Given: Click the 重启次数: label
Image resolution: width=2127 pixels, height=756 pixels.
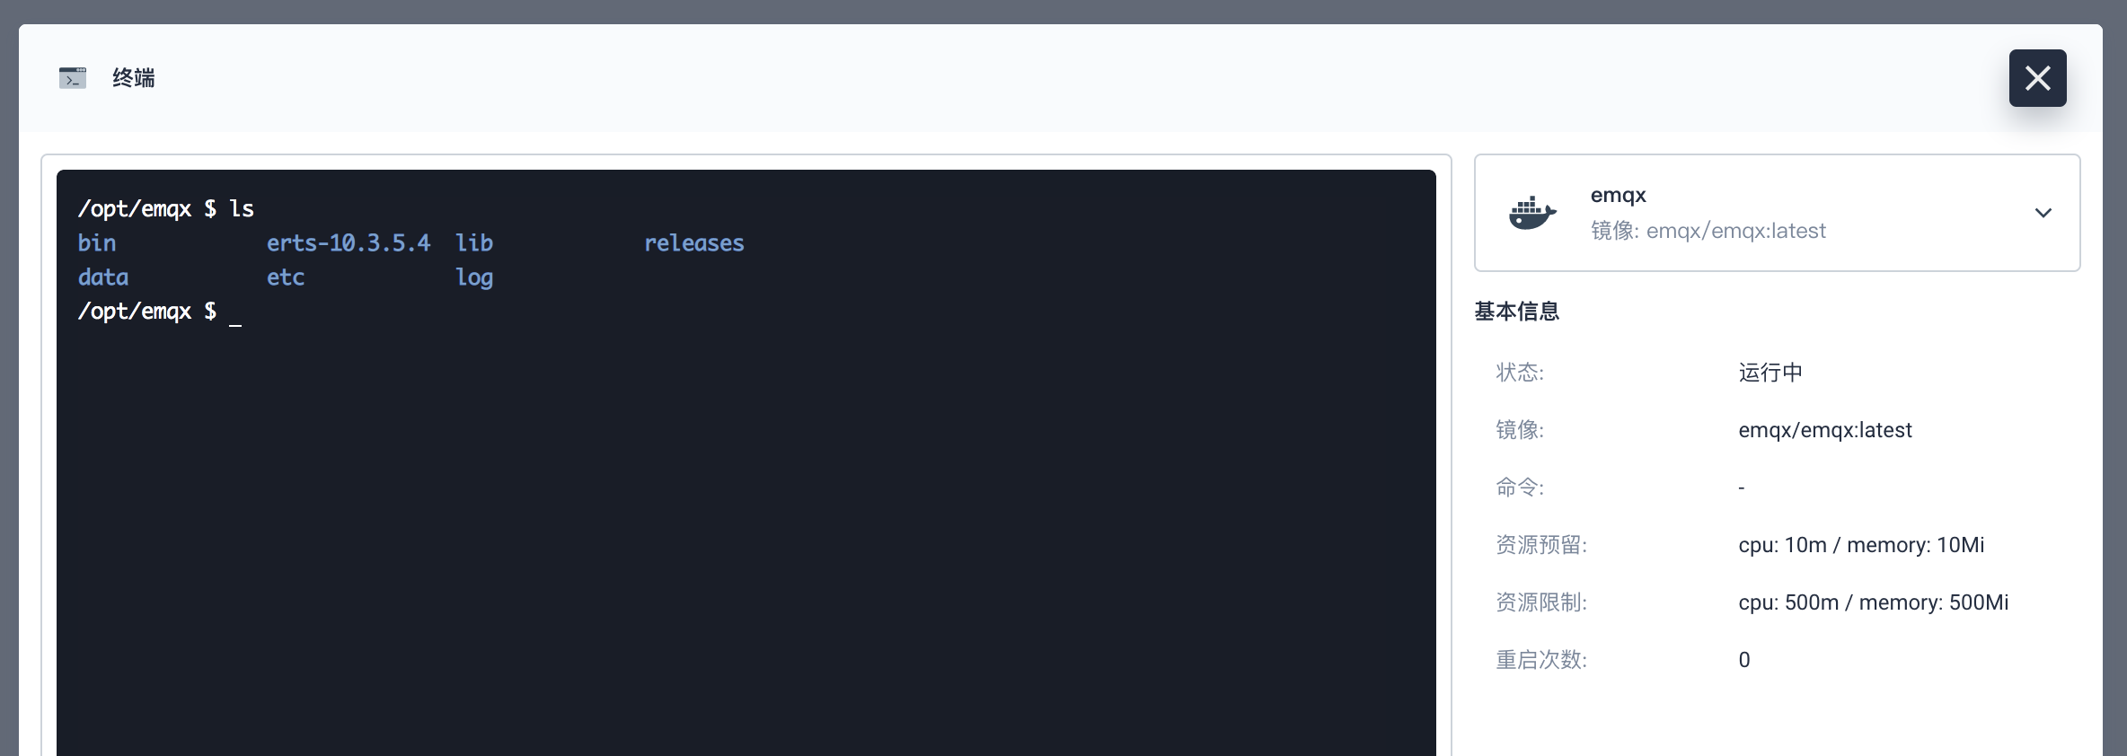Looking at the screenshot, I should point(1541,660).
